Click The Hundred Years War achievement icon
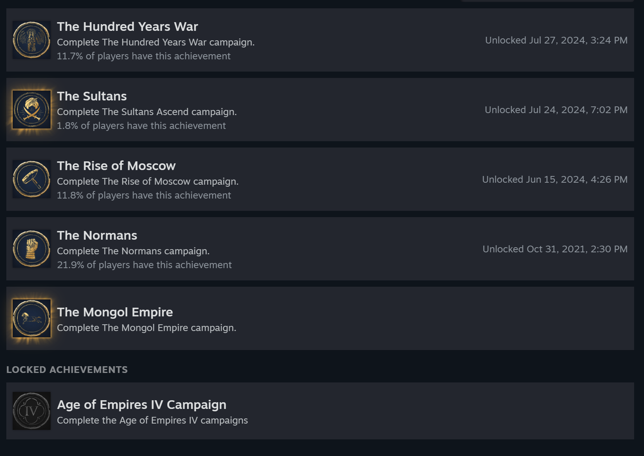The width and height of the screenshot is (644, 456). tap(32, 40)
